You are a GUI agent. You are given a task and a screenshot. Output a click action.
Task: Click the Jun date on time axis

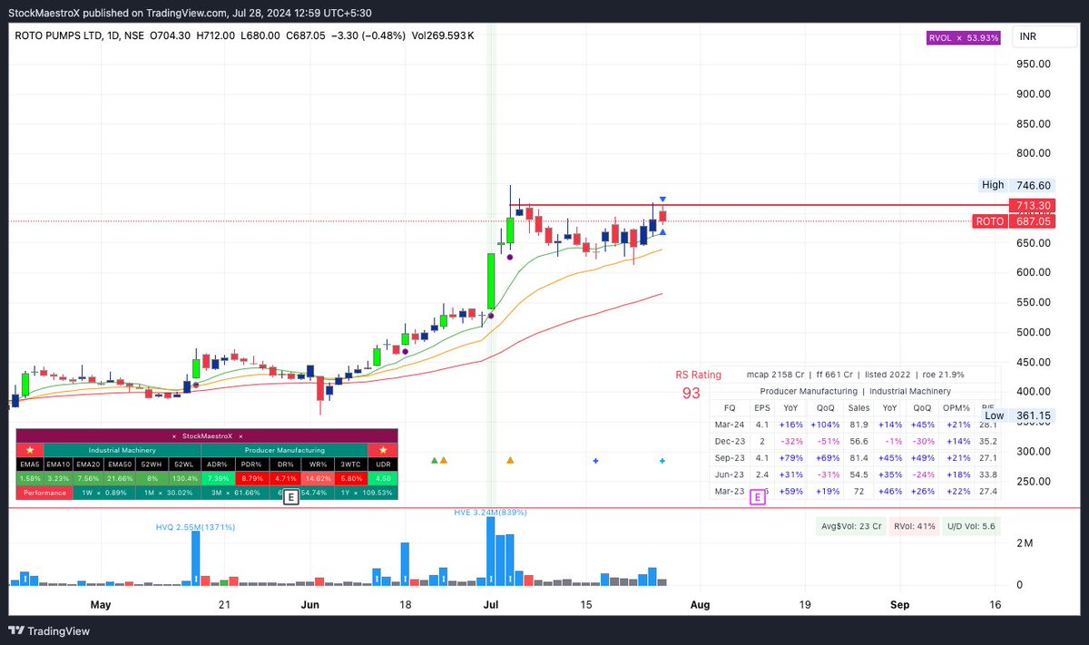(x=310, y=604)
